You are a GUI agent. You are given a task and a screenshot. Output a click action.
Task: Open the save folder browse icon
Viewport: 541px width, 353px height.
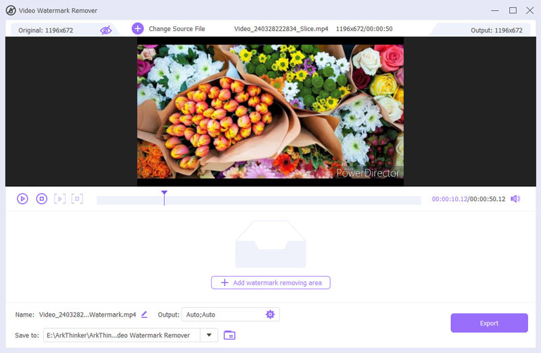[229, 335]
